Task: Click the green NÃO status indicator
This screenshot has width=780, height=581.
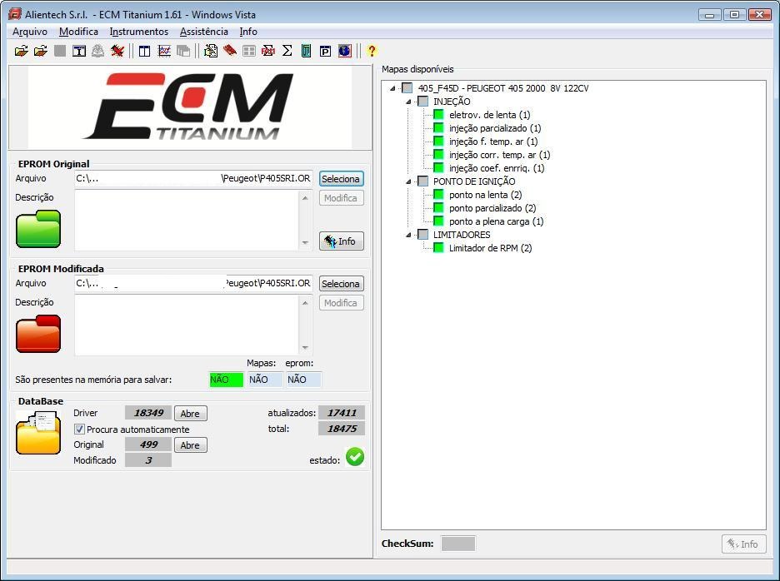Action: (227, 380)
